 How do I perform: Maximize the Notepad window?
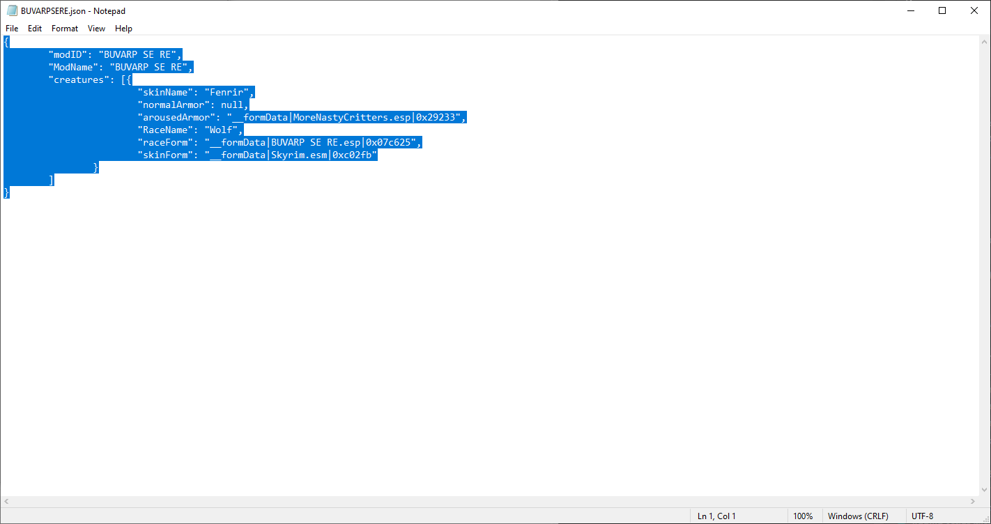click(942, 10)
